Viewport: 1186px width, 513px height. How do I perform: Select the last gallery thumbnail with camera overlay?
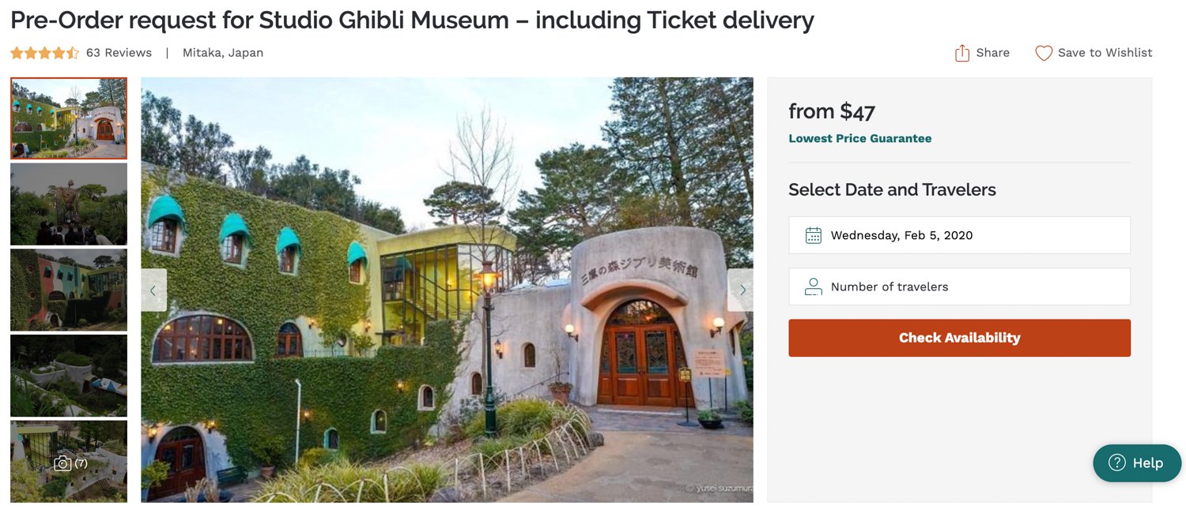68,461
